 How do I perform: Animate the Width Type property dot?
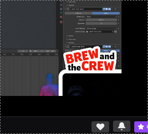click(118, 17)
